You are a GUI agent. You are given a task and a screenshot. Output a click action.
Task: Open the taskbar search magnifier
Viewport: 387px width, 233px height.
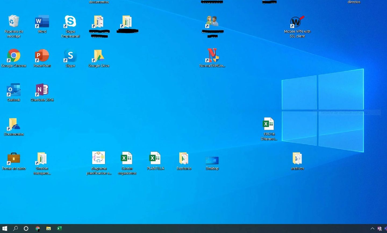[15, 228]
